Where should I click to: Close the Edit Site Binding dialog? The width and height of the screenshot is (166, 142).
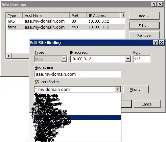tap(162, 42)
